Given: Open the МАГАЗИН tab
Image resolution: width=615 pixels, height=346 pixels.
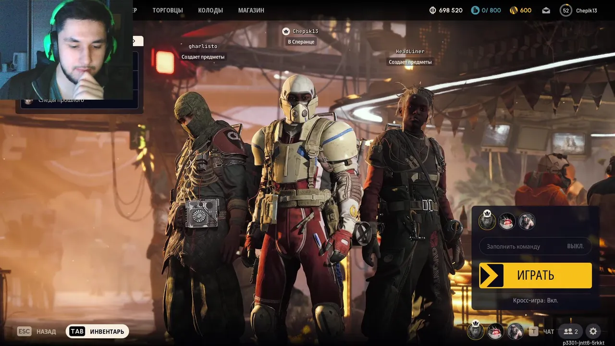Looking at the screenshot, I should click(x=251, y=10).
